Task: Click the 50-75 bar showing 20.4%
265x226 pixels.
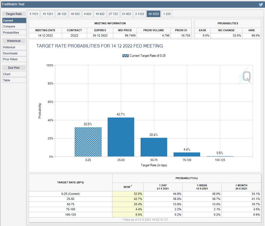Action: [x=154, y=147]
